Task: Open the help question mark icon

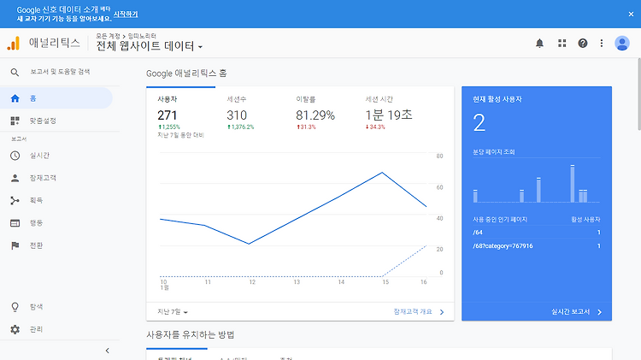Action: coord(583,43)
